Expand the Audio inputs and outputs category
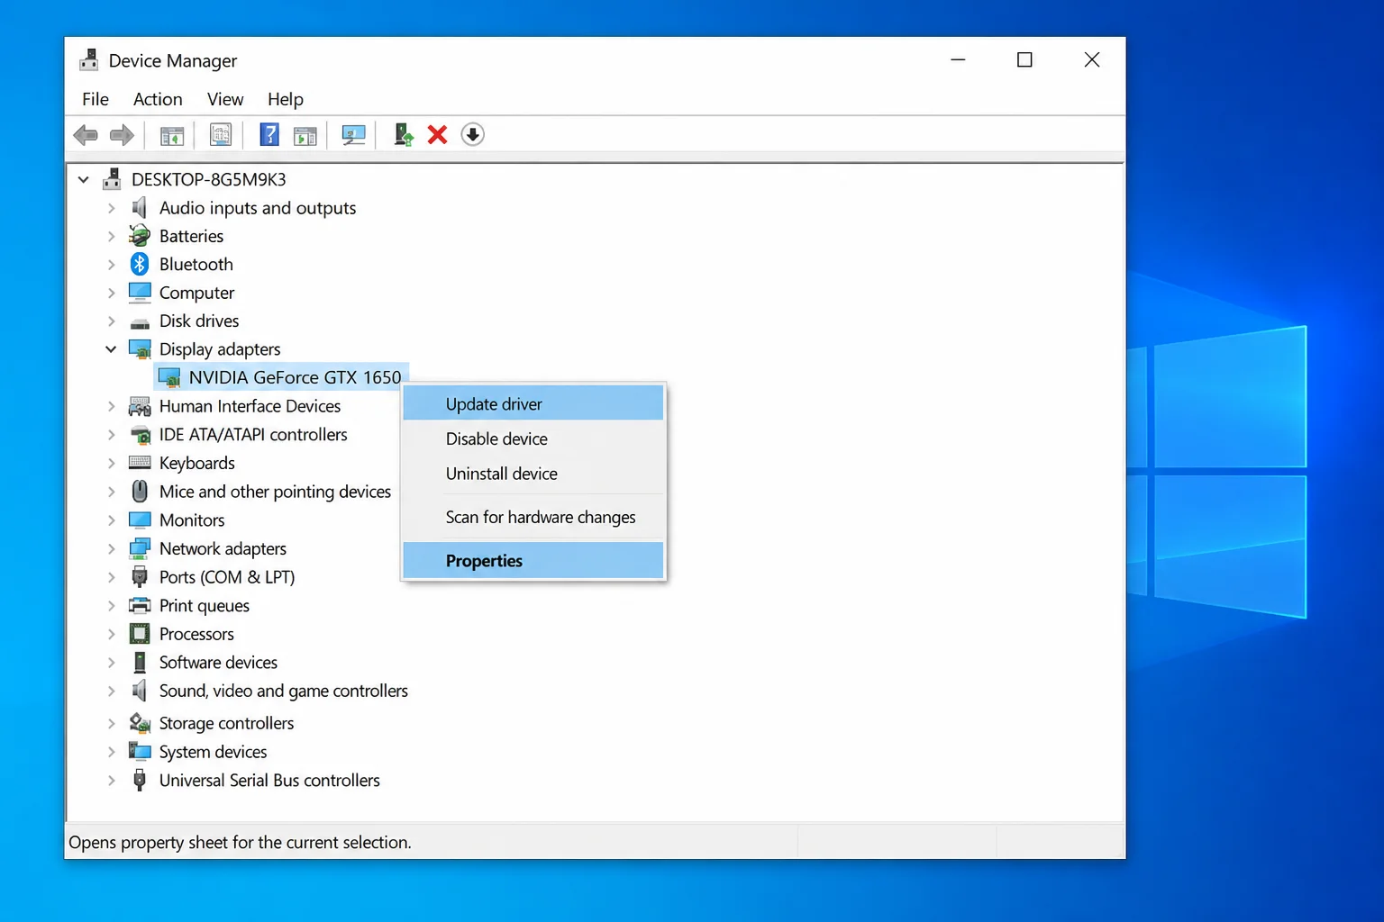The width and height of the screenshot is (1384, 922). click(111, 208)
